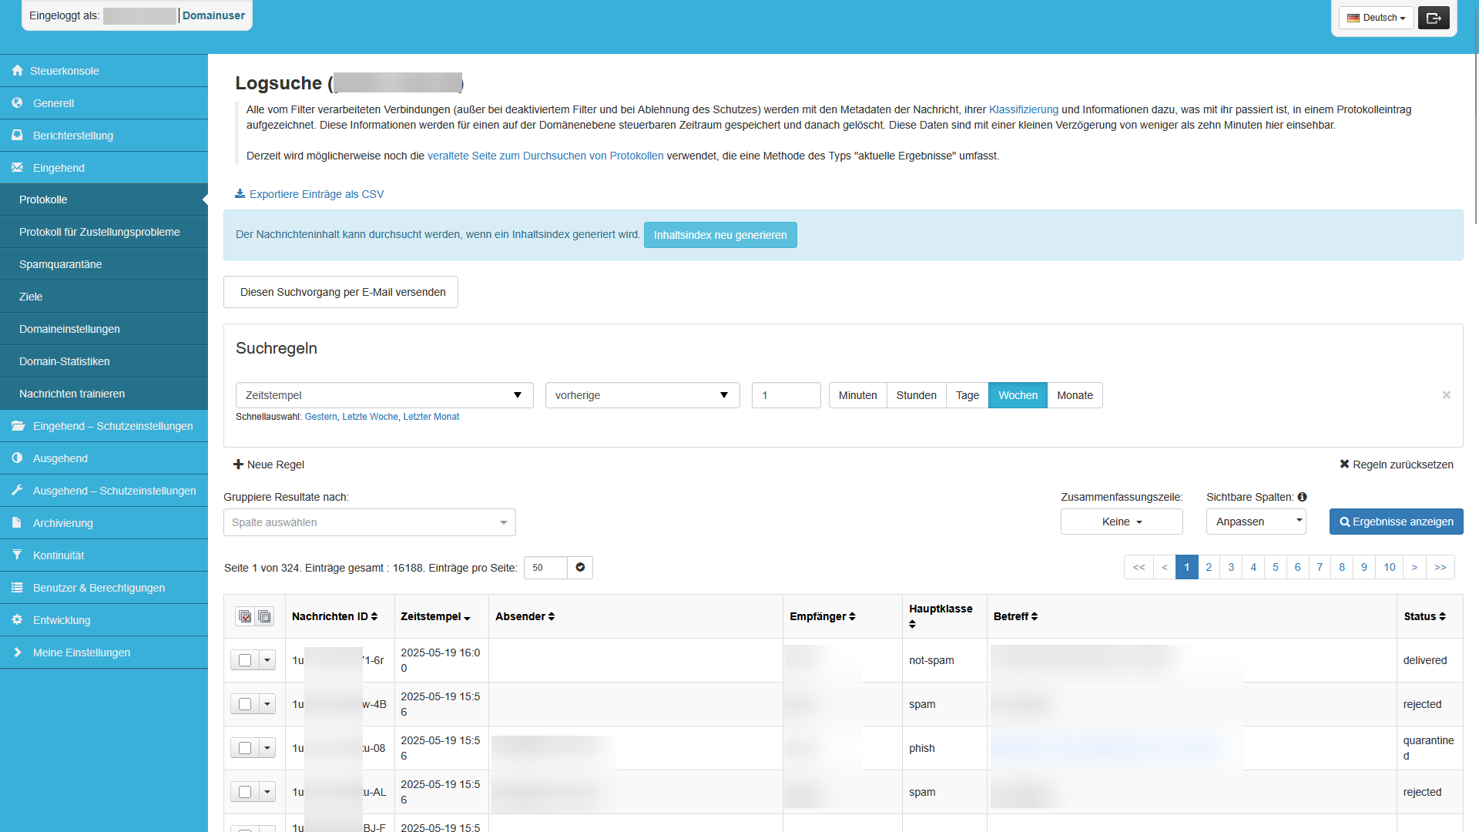This screenshot has width=1479, height=832.
Task: Check the checkbox on the phish row
Action: (x=243, y=747)
